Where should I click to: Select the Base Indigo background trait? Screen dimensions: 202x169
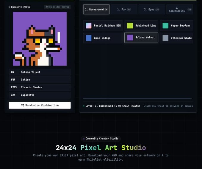coord(103,38)
